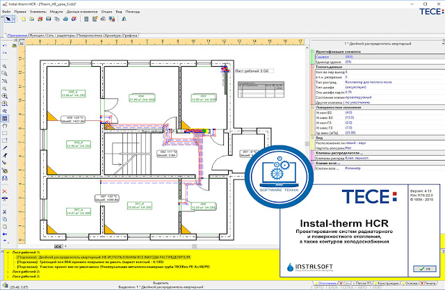
Task: Select the hand pan tool
Action: pyautogui.click(x=5, y=126)
